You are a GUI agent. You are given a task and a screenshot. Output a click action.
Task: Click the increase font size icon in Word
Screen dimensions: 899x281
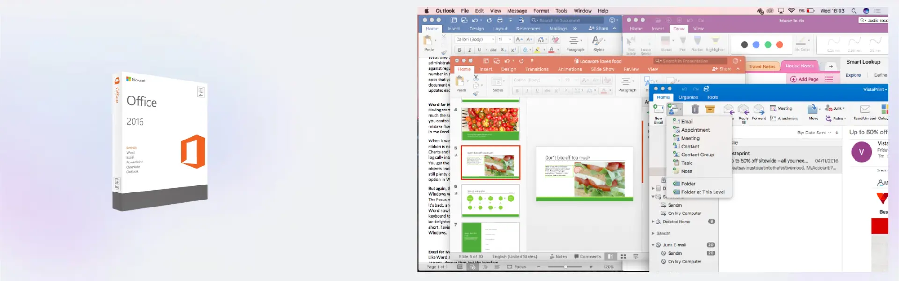519,39
